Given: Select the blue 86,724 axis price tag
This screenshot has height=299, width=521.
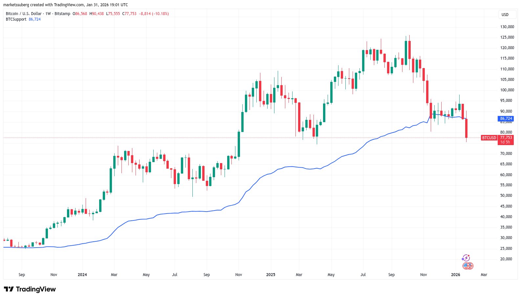Looking at the screenshot, I should (x=506, y=119).
